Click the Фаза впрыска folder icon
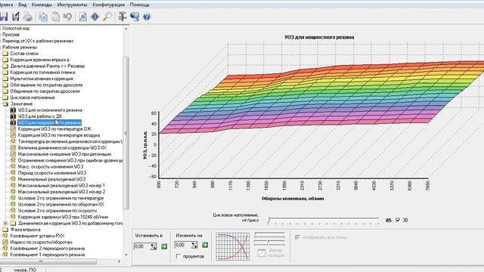Viewport: 484px width, 272px height. (x=5, y=230)
